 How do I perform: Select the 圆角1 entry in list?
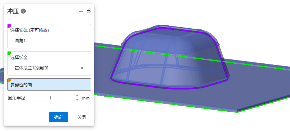(x=20, y=41)
